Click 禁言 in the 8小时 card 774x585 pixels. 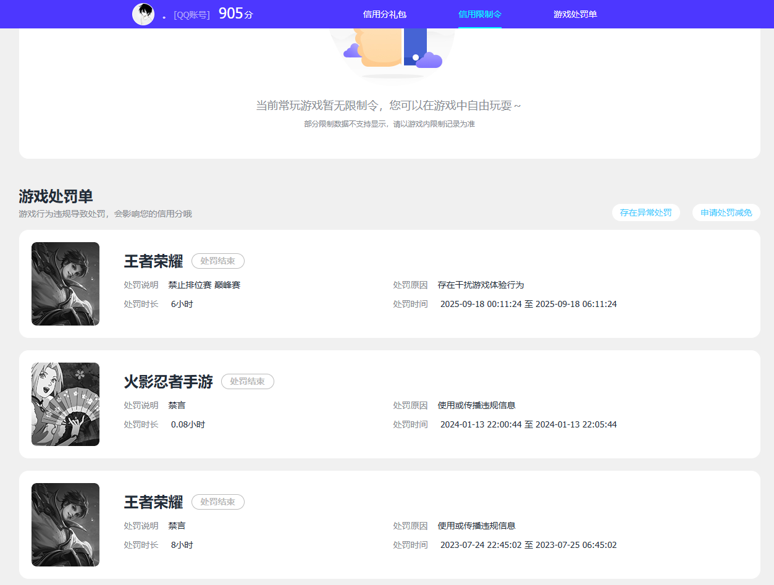click(177, 526)
